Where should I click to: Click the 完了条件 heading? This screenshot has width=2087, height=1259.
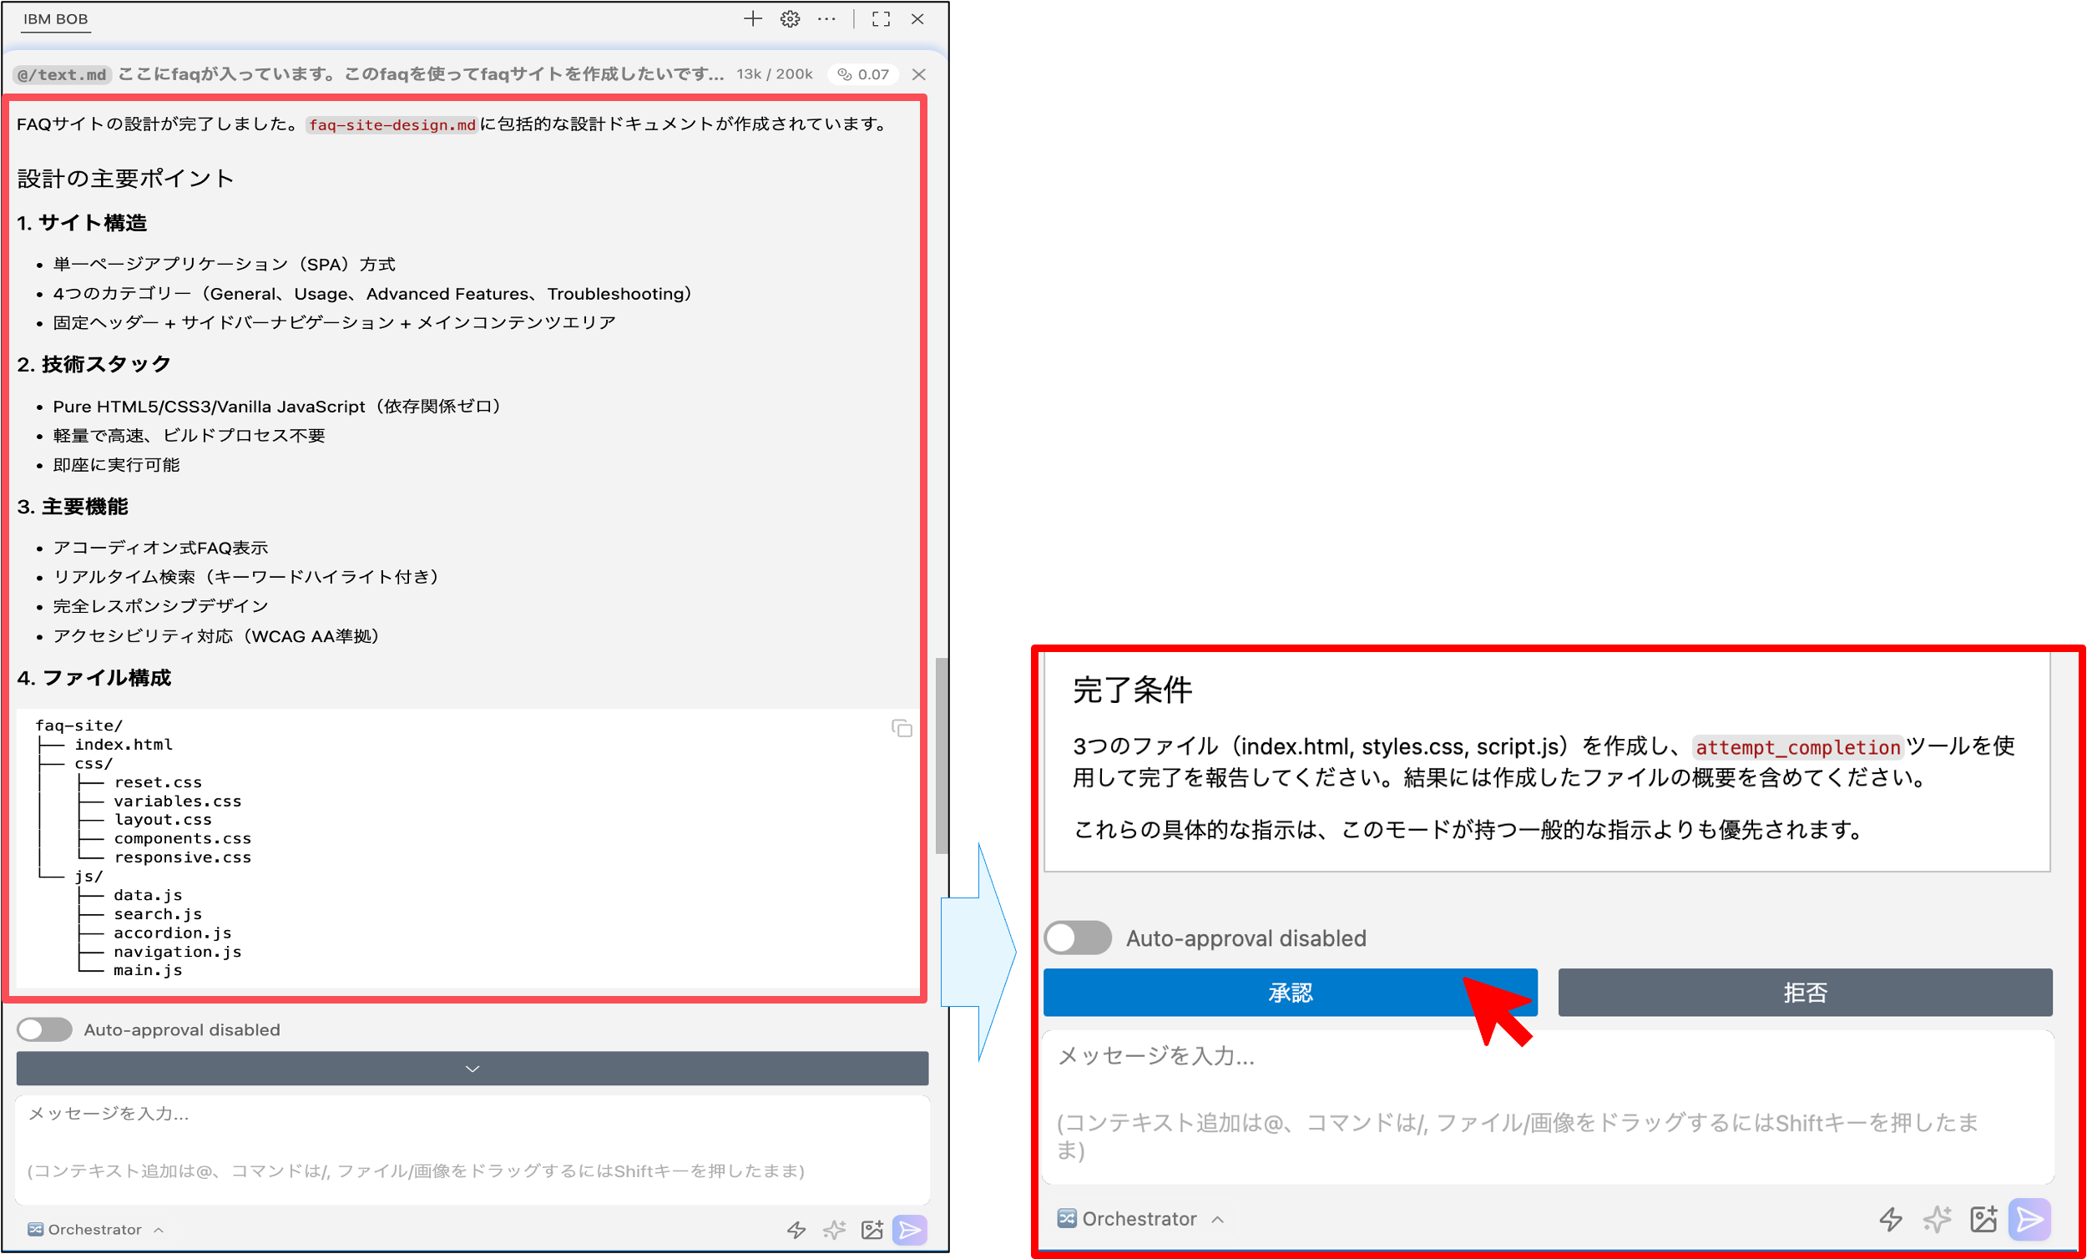1133,690
